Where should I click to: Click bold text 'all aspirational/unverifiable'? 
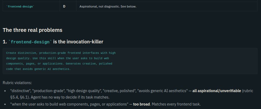217,91
